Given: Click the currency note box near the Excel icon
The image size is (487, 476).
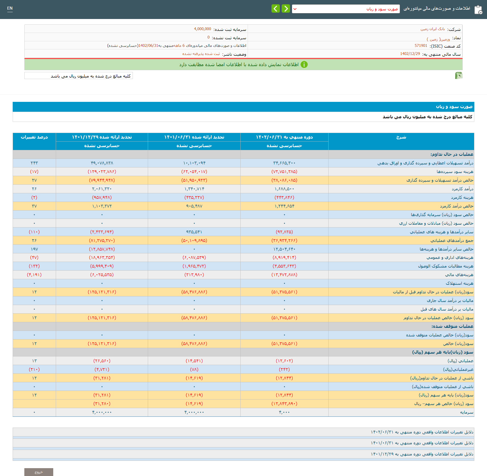Looking at the screenshot, I should click(79, 76).
